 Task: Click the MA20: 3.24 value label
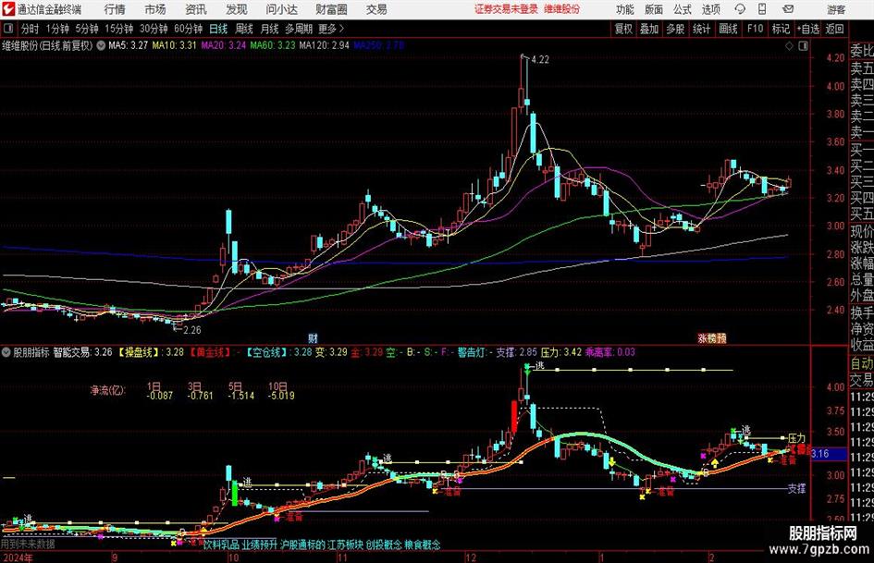224,45
